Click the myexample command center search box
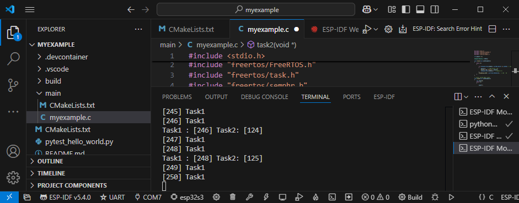 click(255, 9)
